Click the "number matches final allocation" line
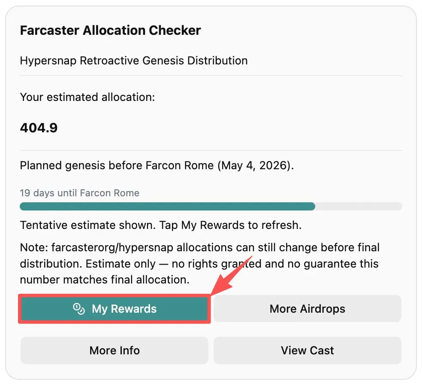The image size is (422, 384). 104,280
